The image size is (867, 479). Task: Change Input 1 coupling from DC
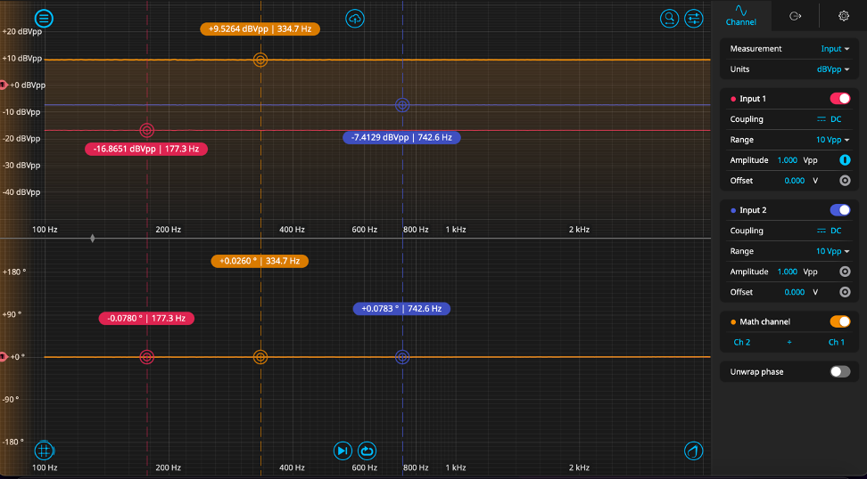tap(830, 119)
